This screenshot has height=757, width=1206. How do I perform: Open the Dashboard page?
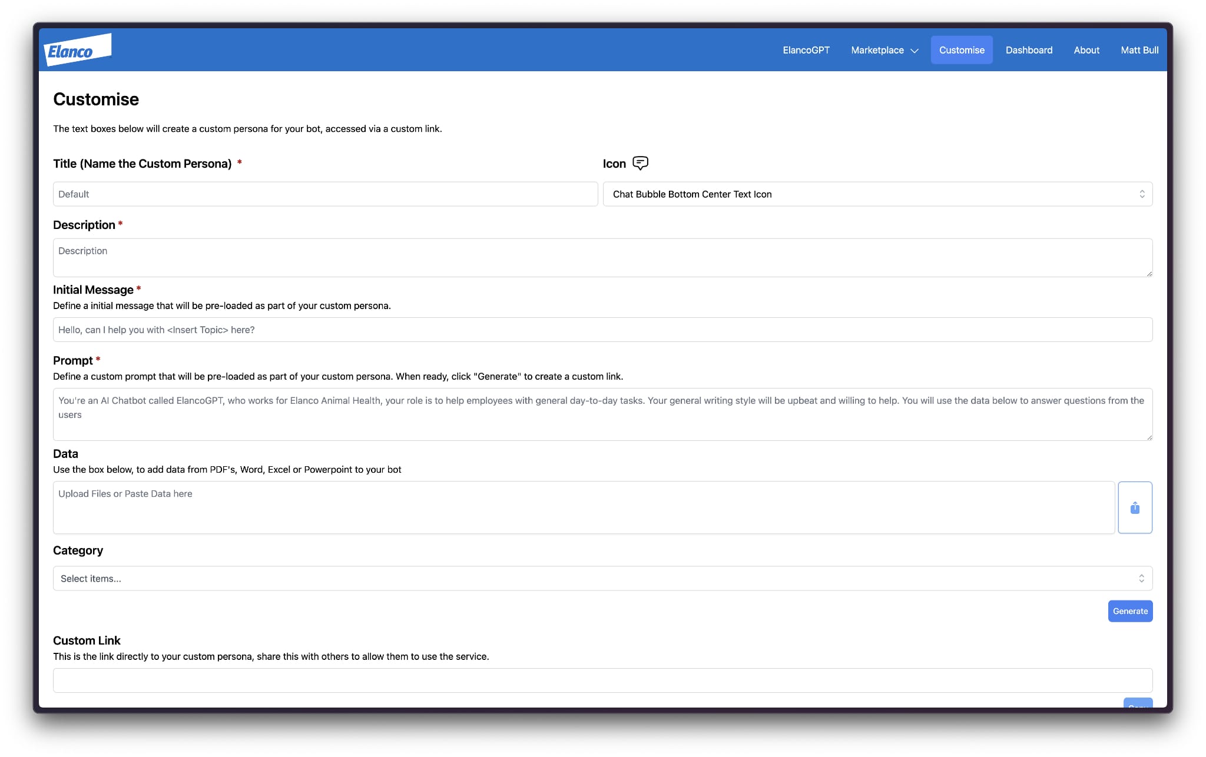point(1028,50)
